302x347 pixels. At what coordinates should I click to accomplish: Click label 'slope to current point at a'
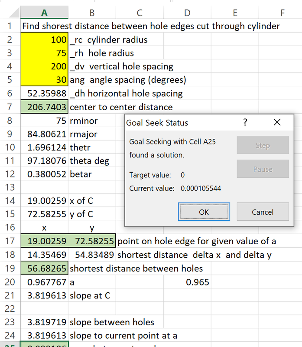(x=123, y=336)
